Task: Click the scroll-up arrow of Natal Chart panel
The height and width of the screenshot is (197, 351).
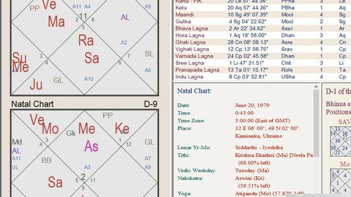Action: [x=316, y=86]
